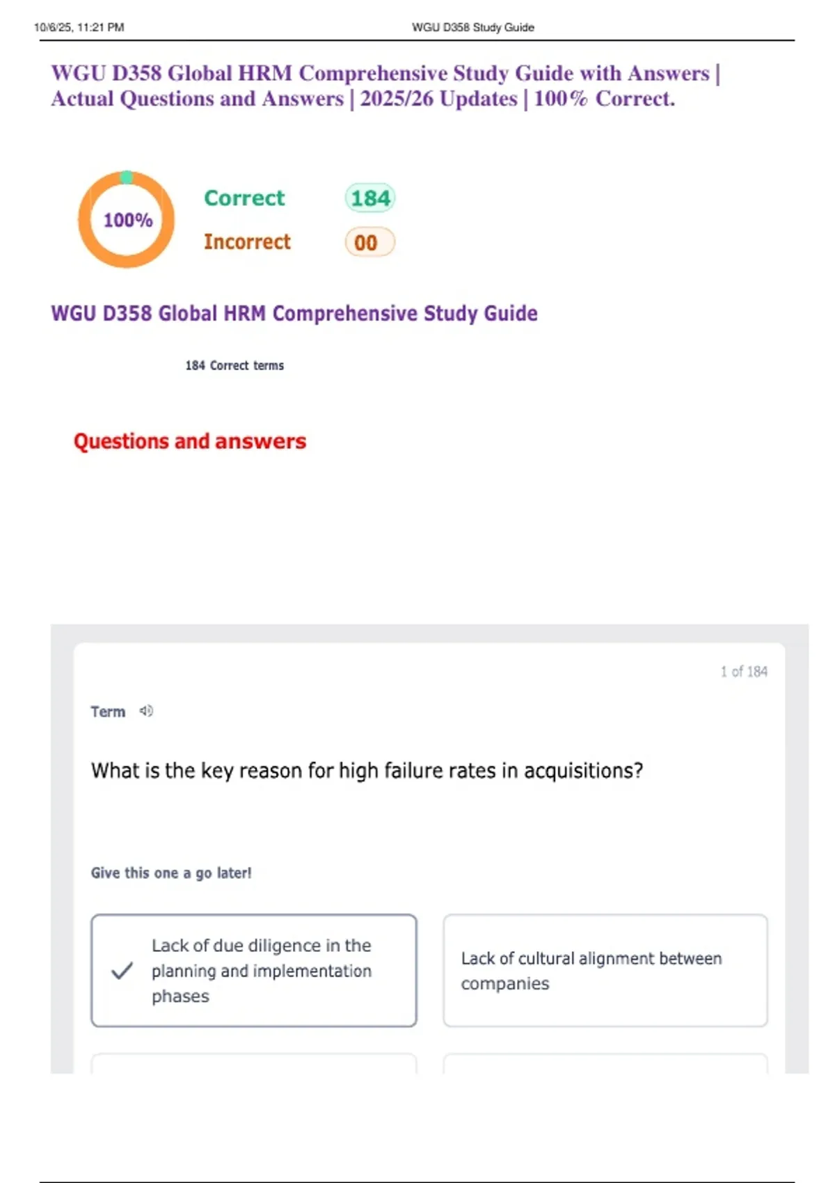Click the partially visible bottom-right answer card
The width and height of the screenshot is (835, 1183).
(605, 1063)
